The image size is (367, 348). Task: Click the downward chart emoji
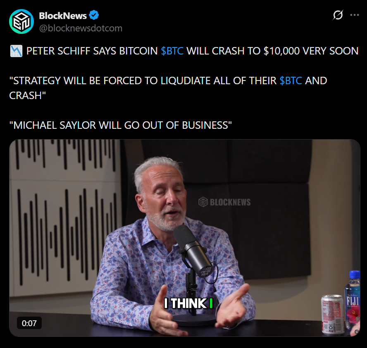click(x=16, y=51)
